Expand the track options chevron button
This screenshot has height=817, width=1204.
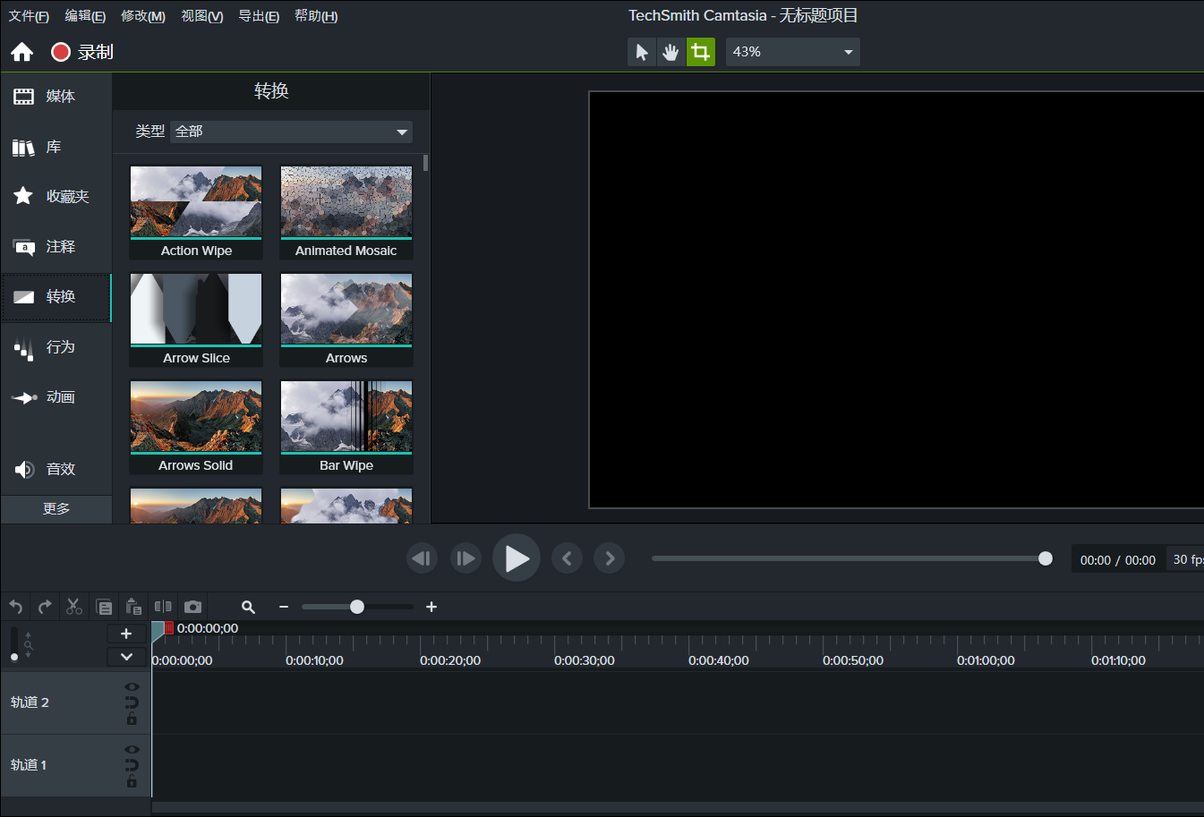point(126,657)
